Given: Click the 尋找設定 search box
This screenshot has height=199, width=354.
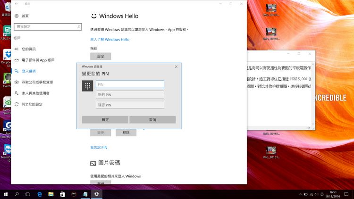Looking at the screenshot, I should 48,26.
